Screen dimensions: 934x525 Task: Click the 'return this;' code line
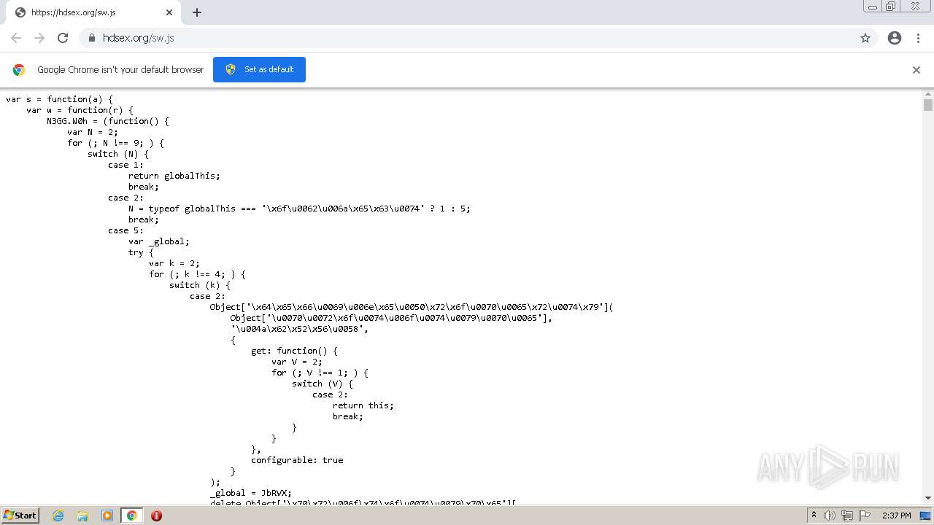(363, 405)
